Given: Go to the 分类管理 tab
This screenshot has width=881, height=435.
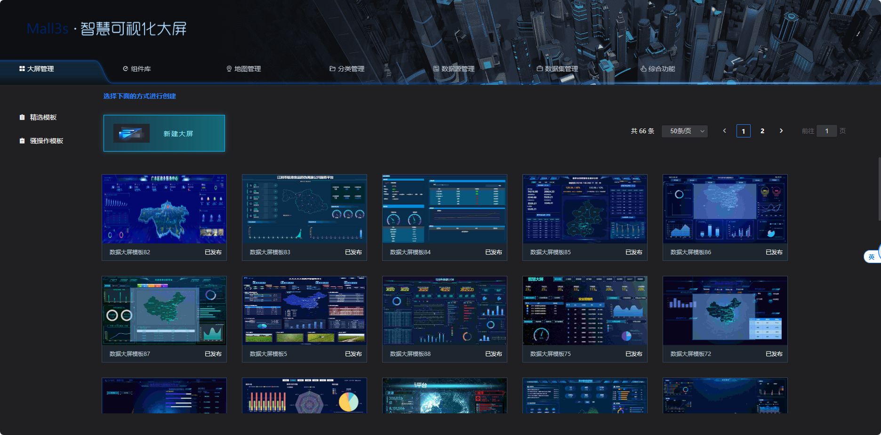Looking at the screenshot, I should tap(347, 69).
